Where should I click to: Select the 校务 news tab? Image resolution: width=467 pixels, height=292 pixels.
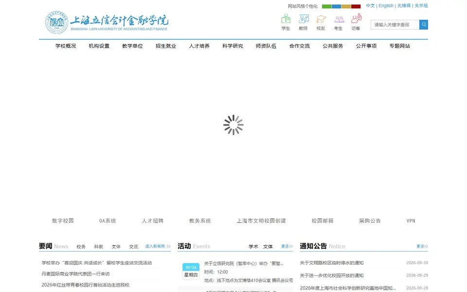[x=81, y=247]
